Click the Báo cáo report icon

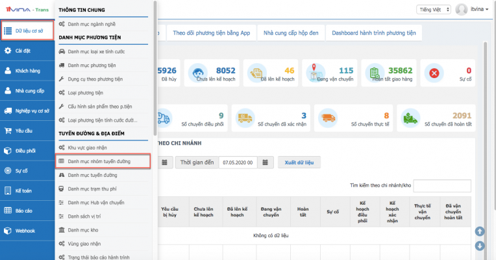pyautogui.click(x=7, y=211)
